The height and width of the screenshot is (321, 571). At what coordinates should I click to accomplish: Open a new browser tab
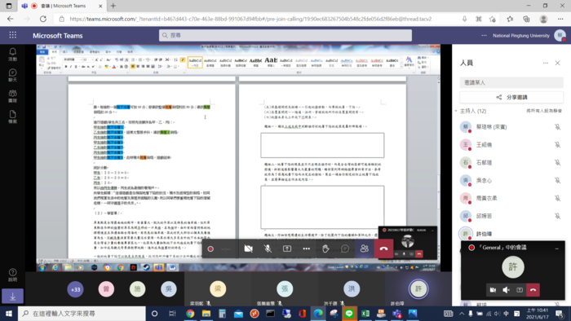[x=113, y=6]
